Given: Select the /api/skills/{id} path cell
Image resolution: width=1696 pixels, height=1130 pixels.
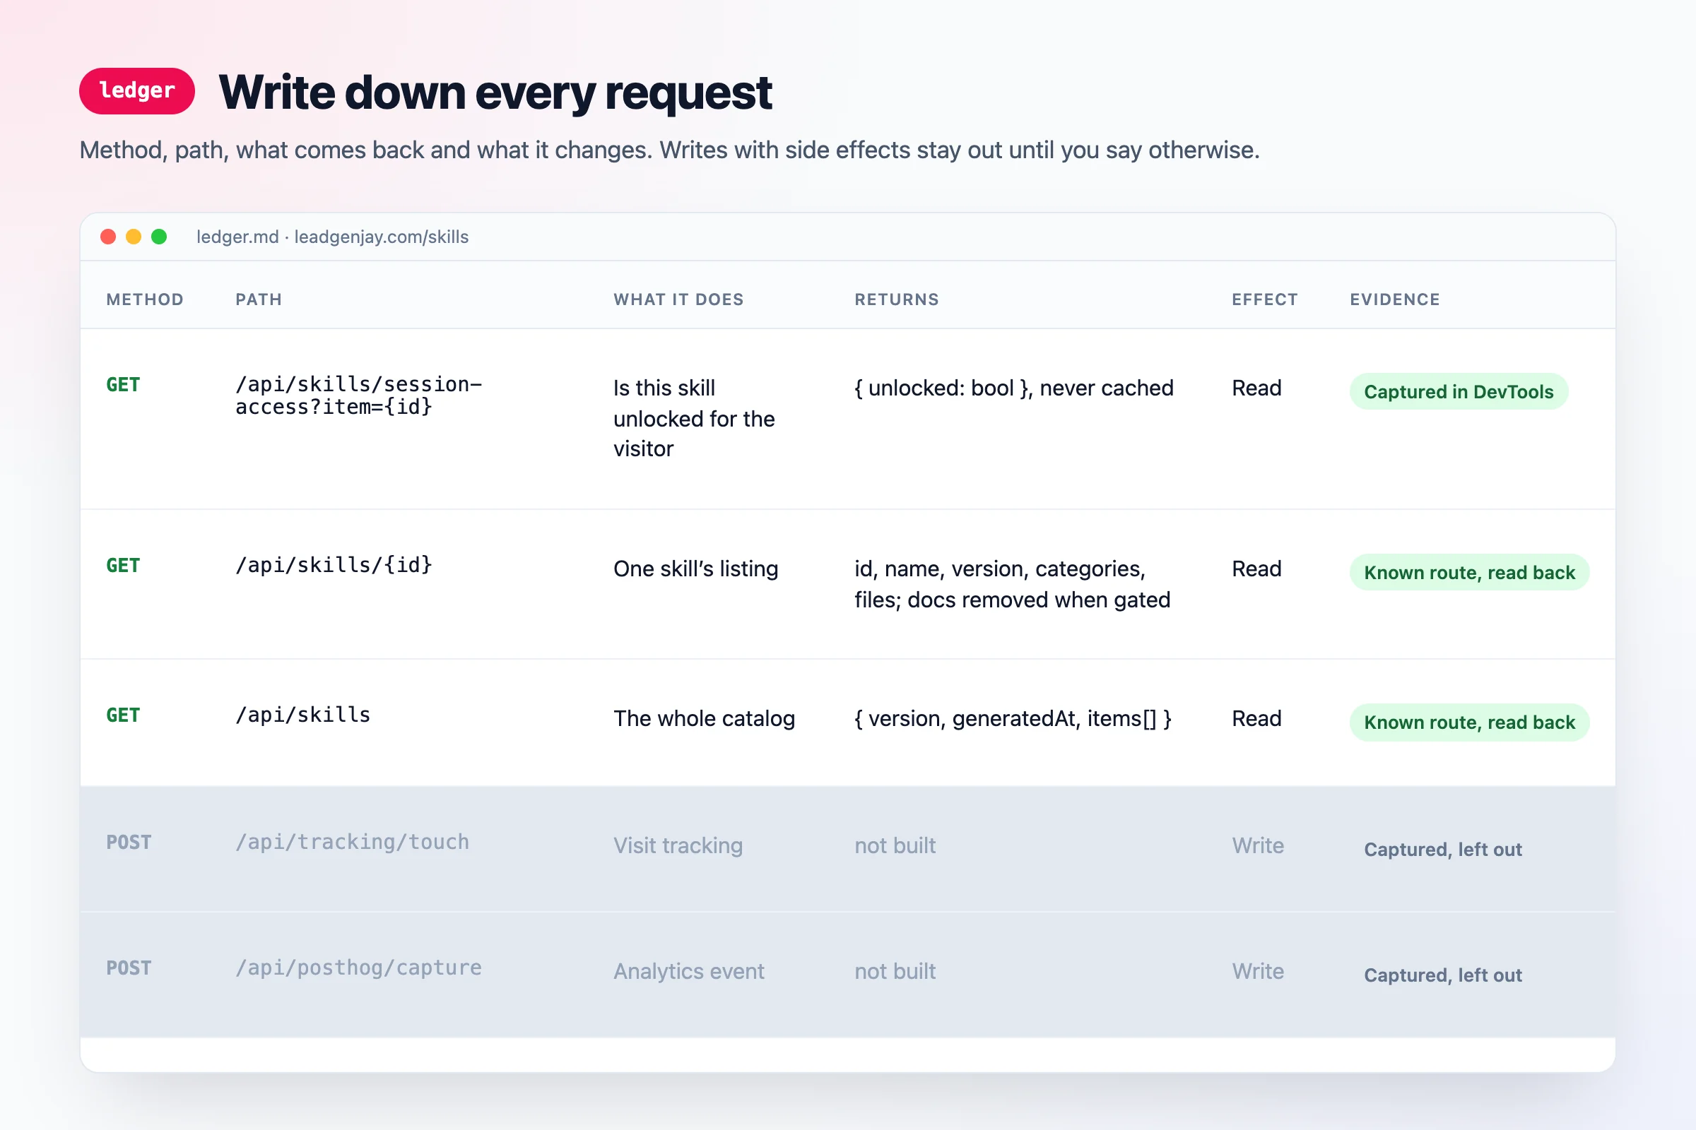Looking at the screenshot, I should 334,565.
